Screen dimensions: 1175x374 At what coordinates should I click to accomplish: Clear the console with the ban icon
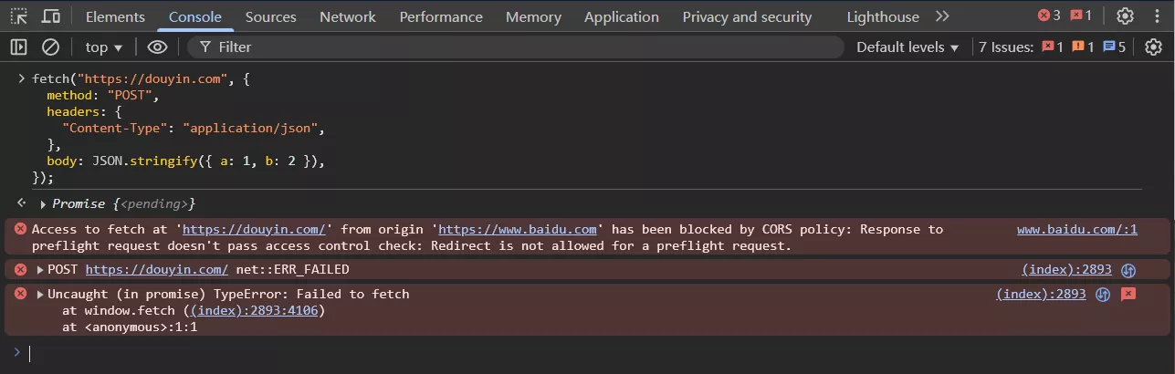[51, 47]
